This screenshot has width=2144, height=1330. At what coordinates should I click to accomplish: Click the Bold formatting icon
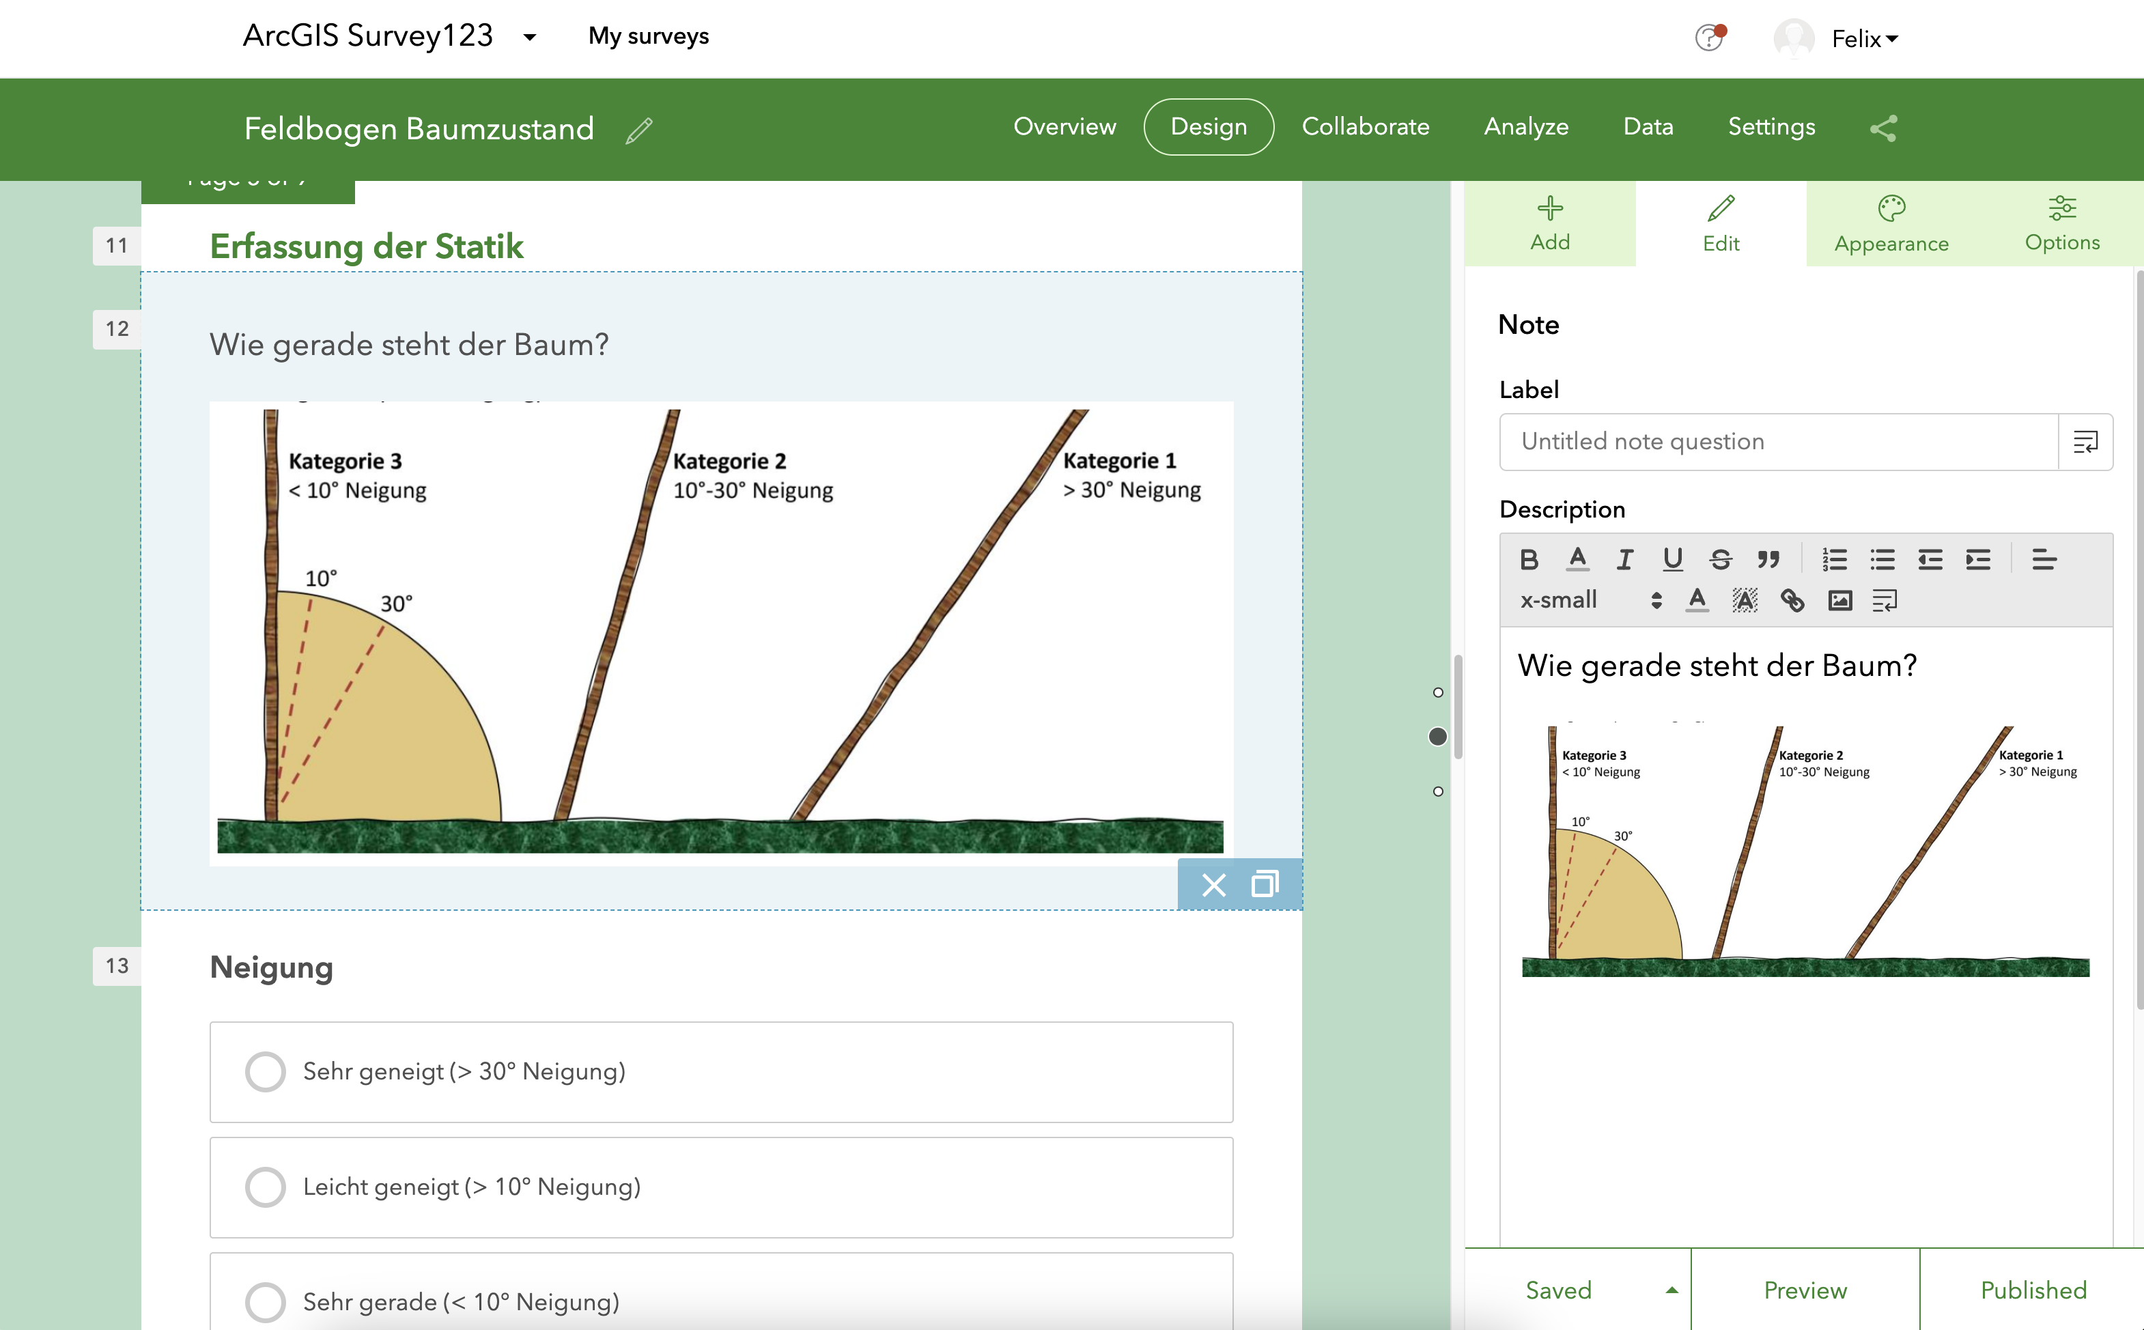[x=1528, y=559]
